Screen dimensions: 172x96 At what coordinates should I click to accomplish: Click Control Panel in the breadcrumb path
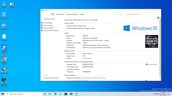tap(60, 14)
